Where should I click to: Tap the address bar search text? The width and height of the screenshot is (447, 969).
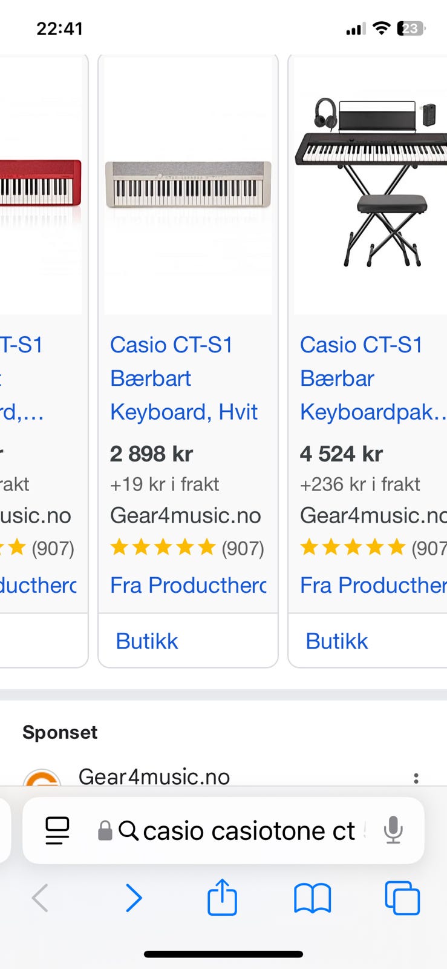[248, 830]
